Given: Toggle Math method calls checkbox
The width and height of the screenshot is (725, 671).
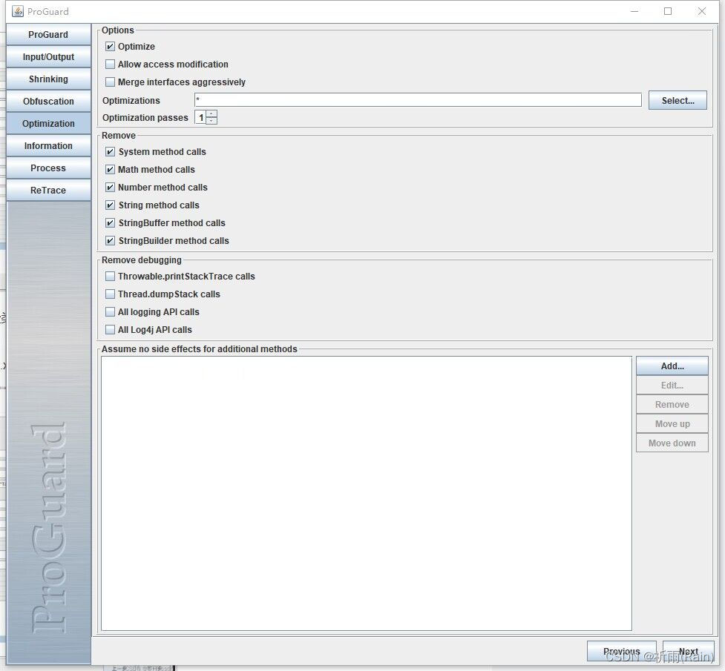Looking at the screenshot, I should coord(110,170).
